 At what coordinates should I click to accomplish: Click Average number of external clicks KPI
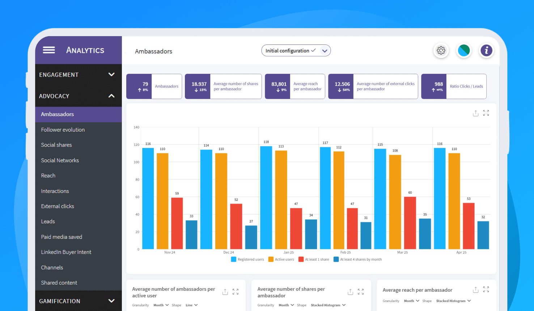pyautogui.click(x=373, y=86)
